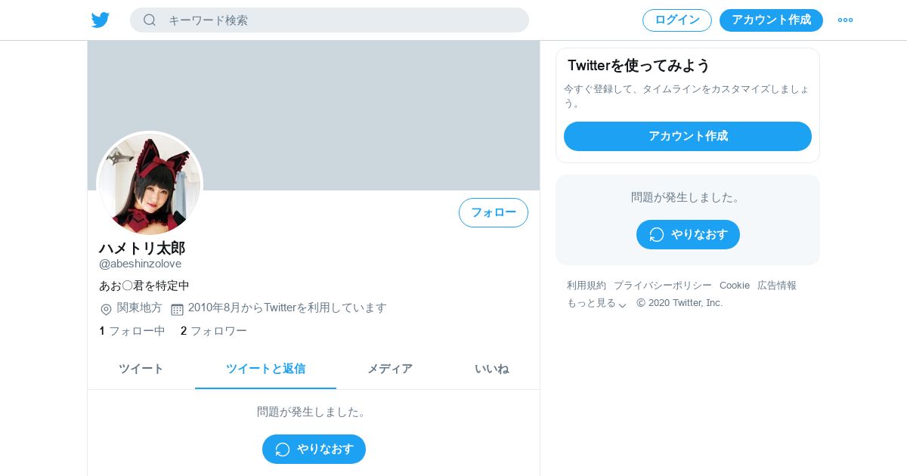Open the メディア tab
This screenshot has height=476, width=907.
pyautogui.click(x=390, y=369)
